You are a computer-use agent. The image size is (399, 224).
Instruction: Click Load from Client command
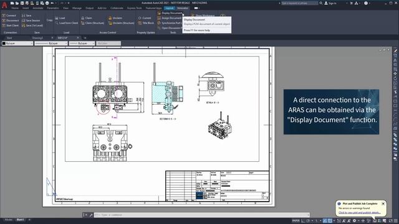point(67,23)
